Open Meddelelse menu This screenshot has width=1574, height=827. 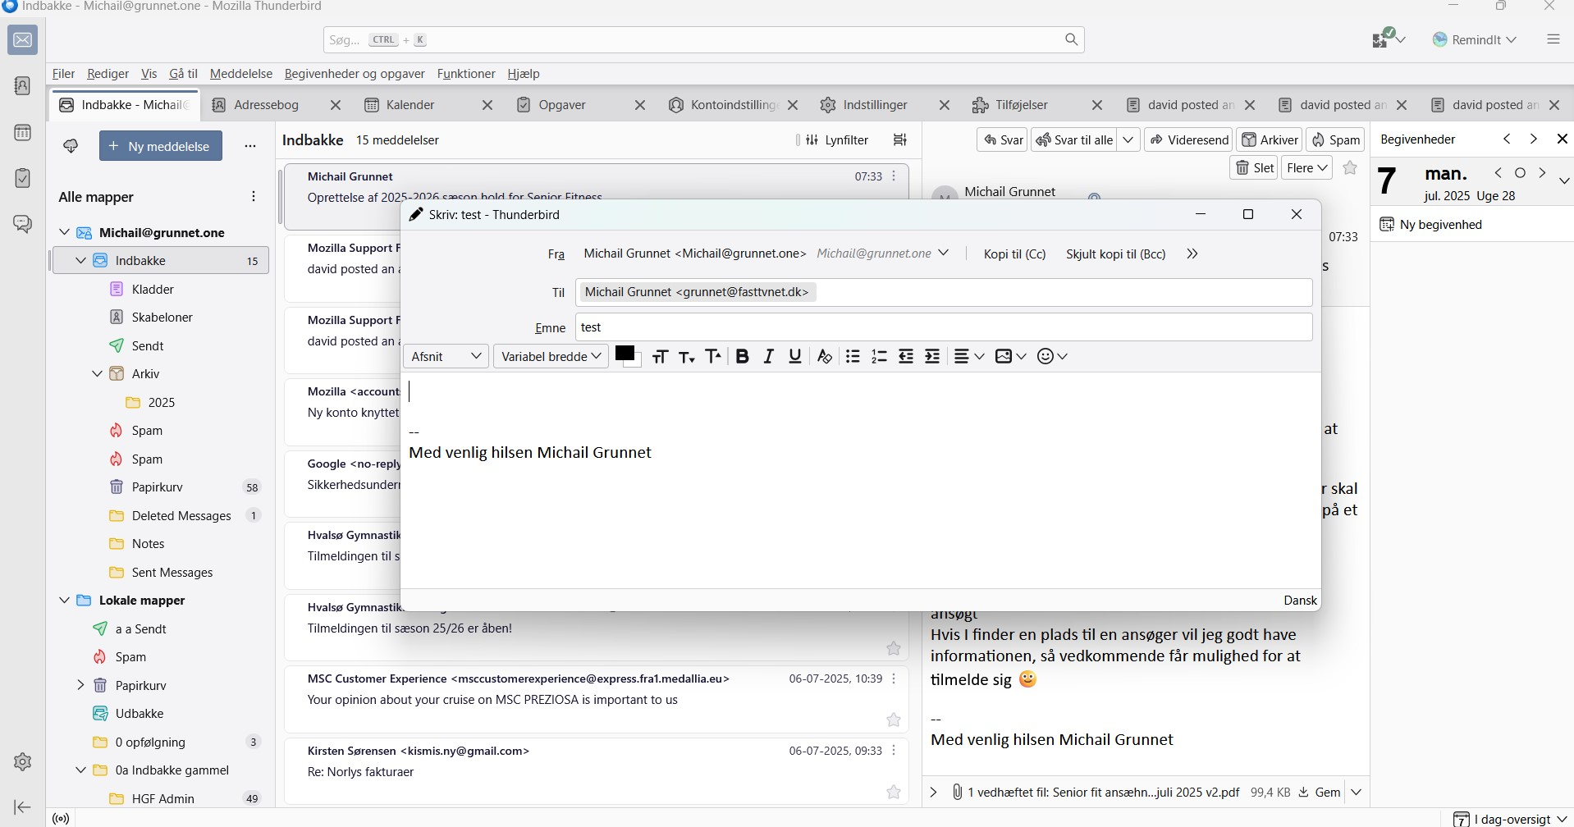coord(240,74)
